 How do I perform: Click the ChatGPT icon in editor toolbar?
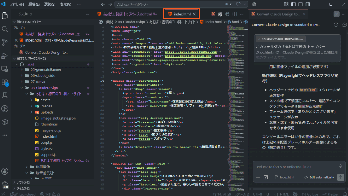click(220, 14)
